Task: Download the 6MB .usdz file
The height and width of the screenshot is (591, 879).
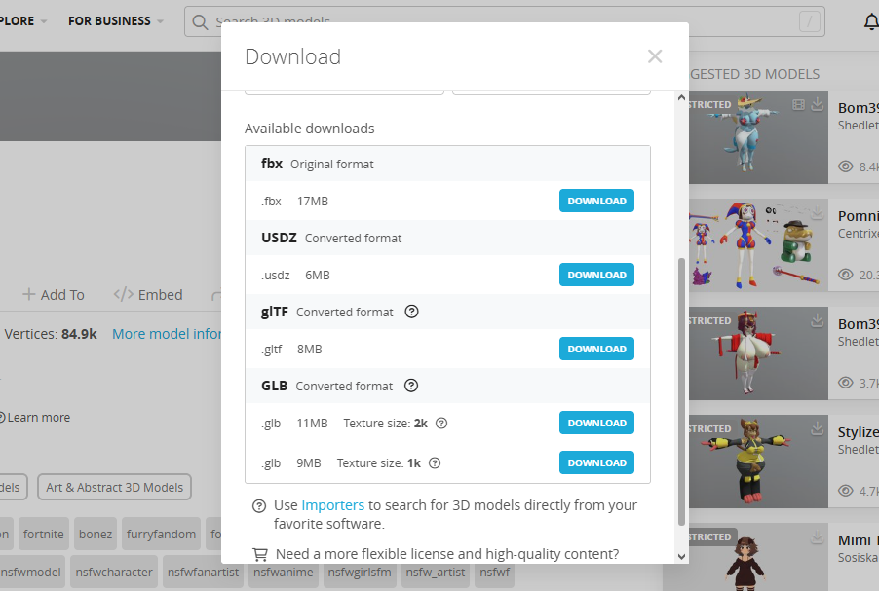Action: click(596, 275)
